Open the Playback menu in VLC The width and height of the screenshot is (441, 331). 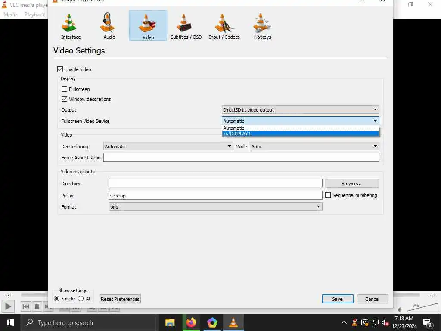[34, 14]
